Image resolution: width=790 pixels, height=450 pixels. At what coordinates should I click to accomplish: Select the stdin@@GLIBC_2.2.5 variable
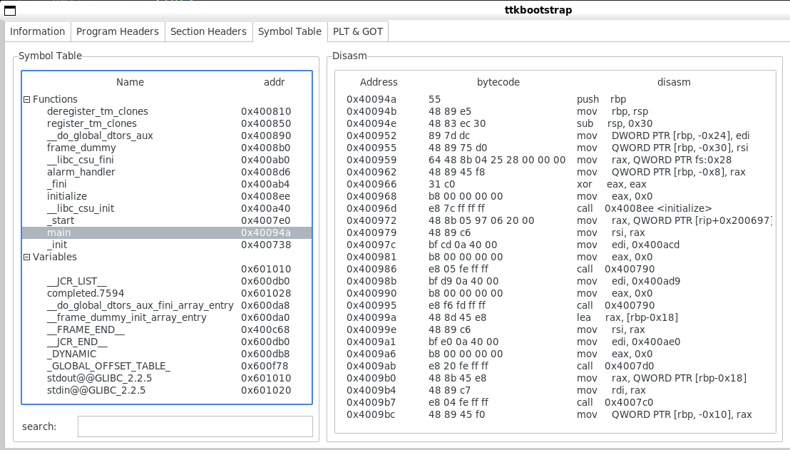pos(167,390)
